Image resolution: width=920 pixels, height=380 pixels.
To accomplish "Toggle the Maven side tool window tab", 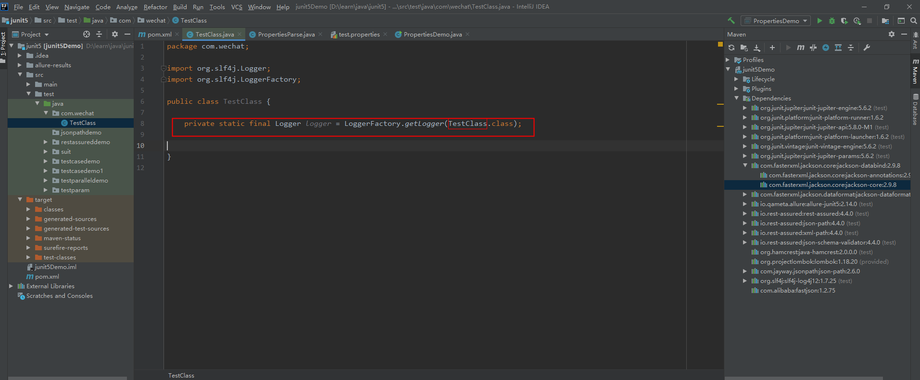I will [x=915, y=71].
